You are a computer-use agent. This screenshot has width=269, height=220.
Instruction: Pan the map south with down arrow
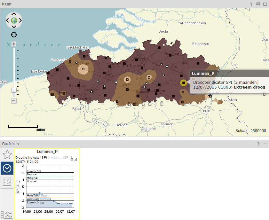point(14,27)
